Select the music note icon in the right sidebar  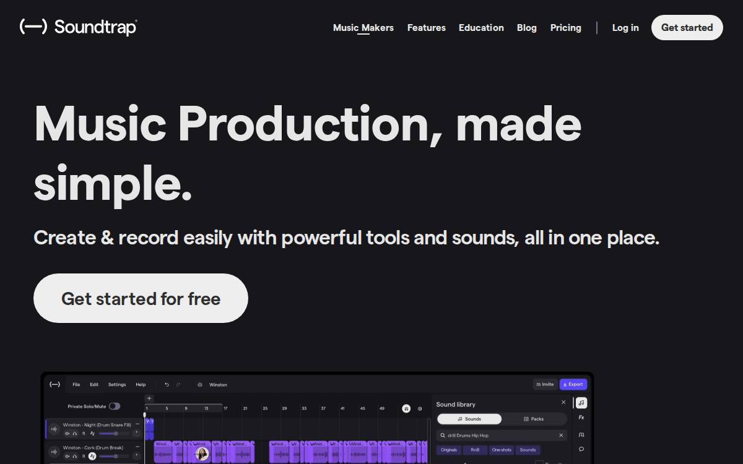tap(581, 403)
